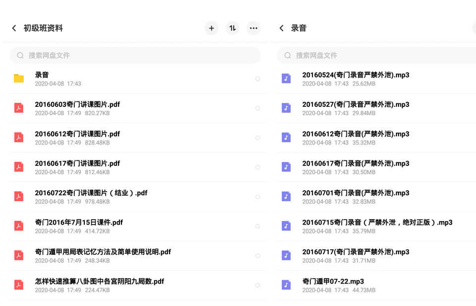
Task: Click search magnifier in 初级班资料 pane
Action: (20, 55)
